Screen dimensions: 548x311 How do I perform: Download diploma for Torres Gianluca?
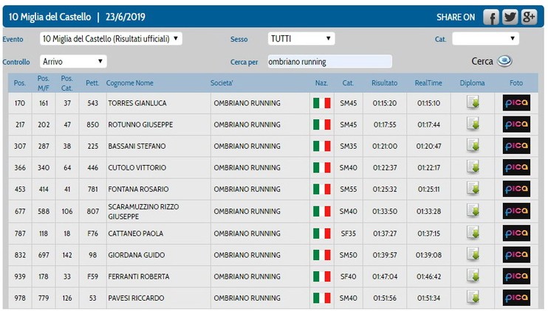[473, 102]
